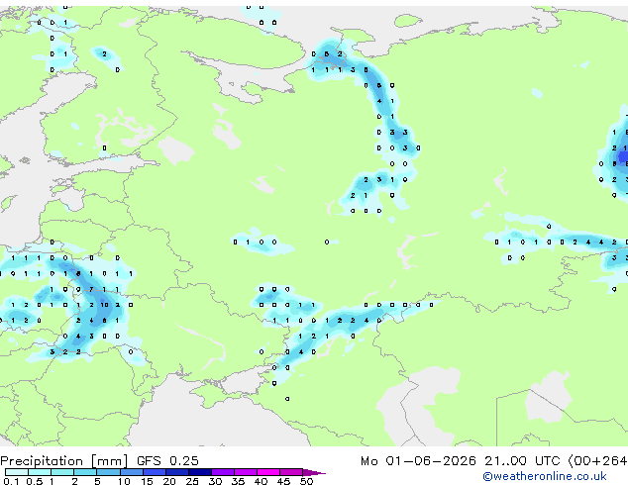The image size is (628, 485).
Task: Click the '0.1' legend scale label
Action: pyautogui.click(x=11, y=481)
